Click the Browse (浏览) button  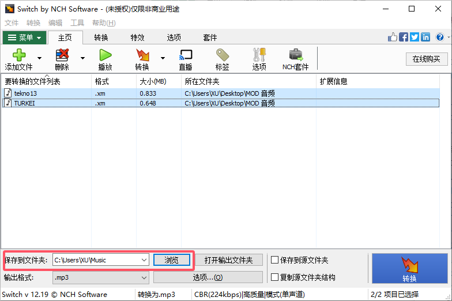point(172,259)
